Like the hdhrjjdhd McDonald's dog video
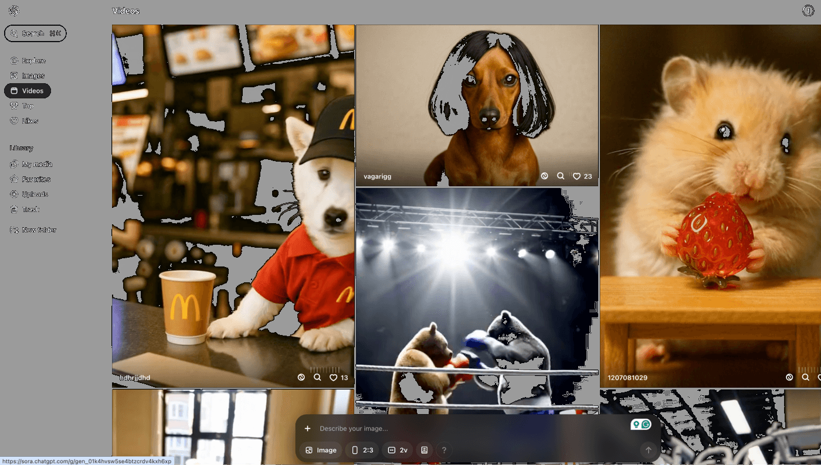 pos(333,378)
